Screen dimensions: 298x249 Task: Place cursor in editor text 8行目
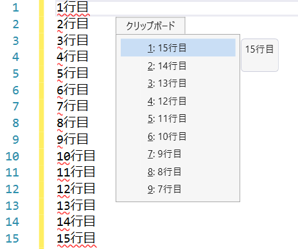coord(73,123)
